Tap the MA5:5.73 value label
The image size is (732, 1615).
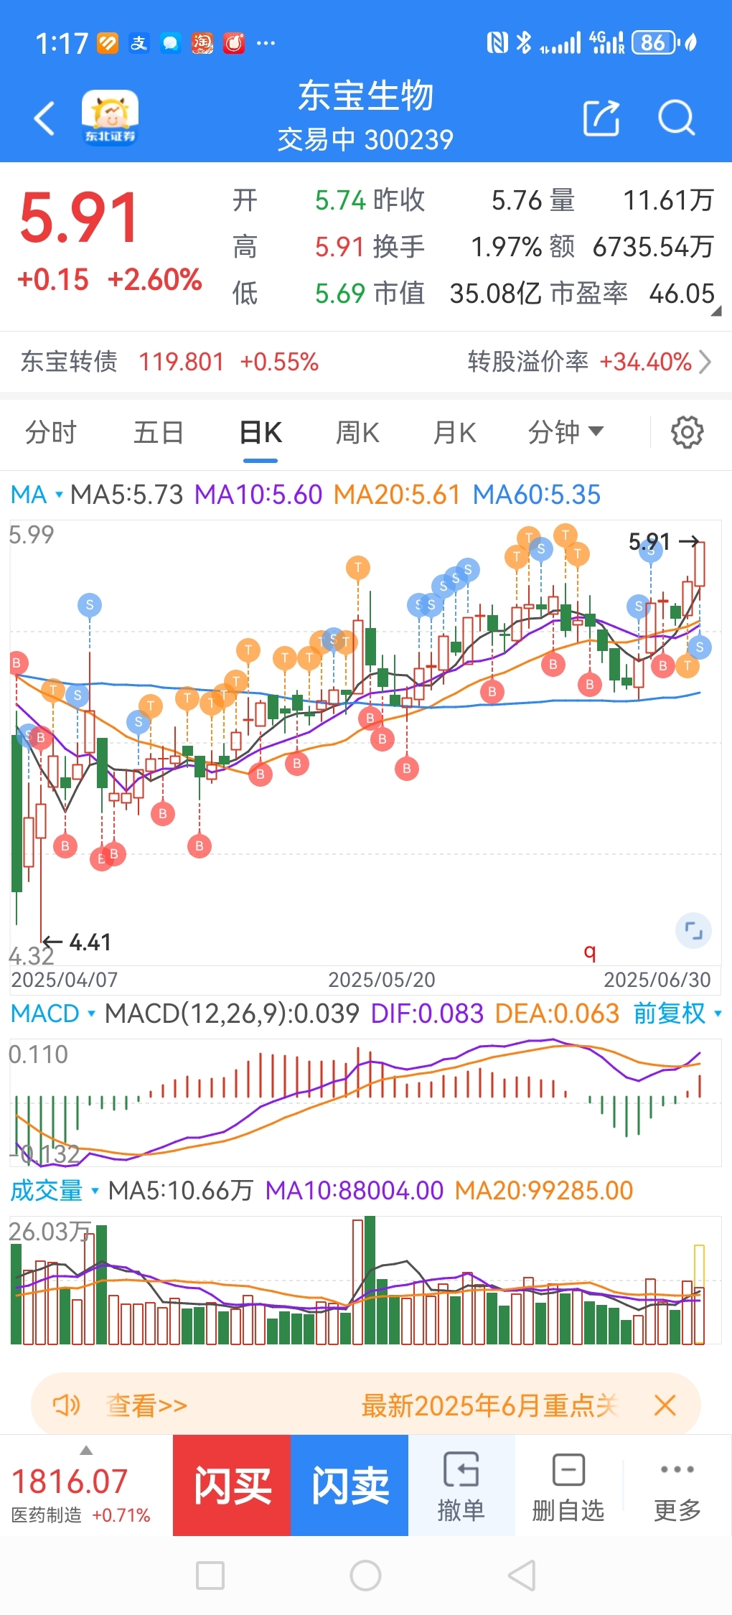click(x=127, y=495)
